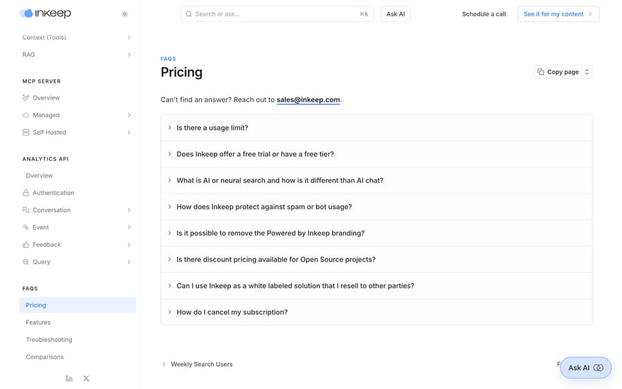This screenshot has height=389, width=622.
Task: Click the LinkedIn icon
Action: [69, 379]
